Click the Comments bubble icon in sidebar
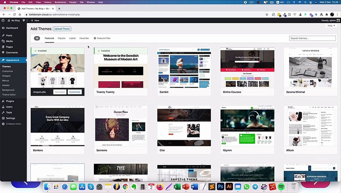The height and width of the screenshot is (193, 341). (3, 53)
